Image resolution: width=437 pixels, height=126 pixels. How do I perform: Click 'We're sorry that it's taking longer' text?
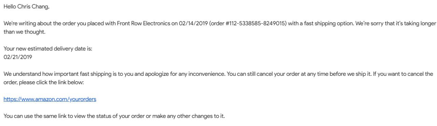tap(396, 24)
